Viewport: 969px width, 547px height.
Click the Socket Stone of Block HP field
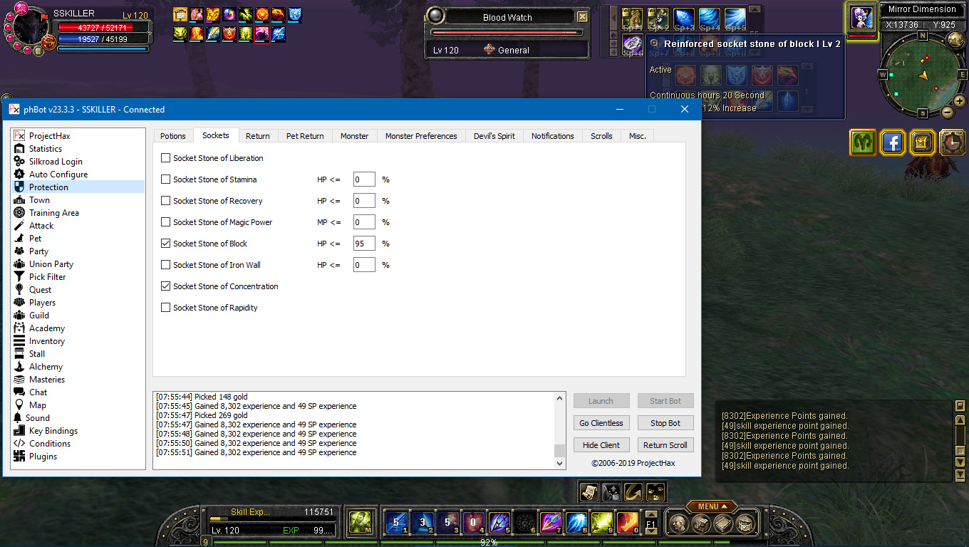(364, 244)
